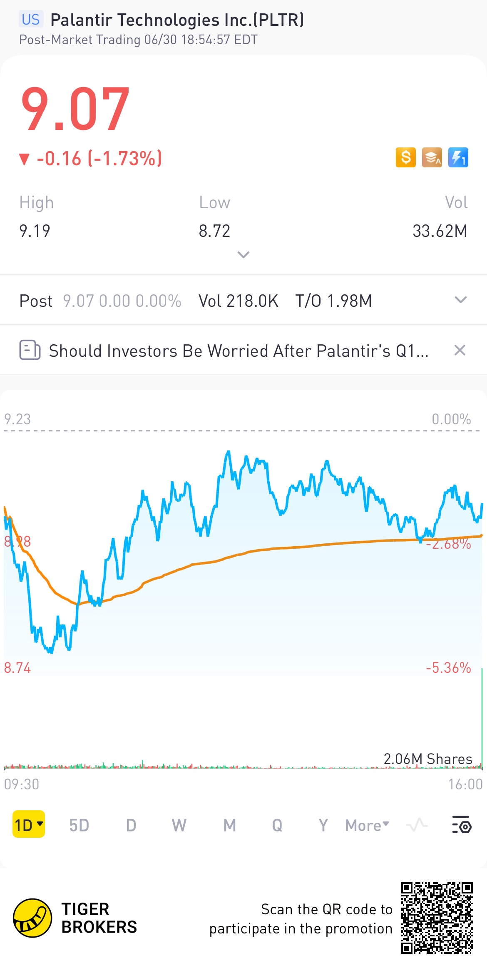Tap the blue lightning bolt badge icon
The image size is (487, 968).
pyautogui.click(x=458, y=158)
